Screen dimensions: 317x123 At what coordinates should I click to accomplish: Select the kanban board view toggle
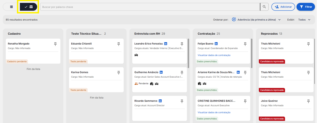coord(28,7)
